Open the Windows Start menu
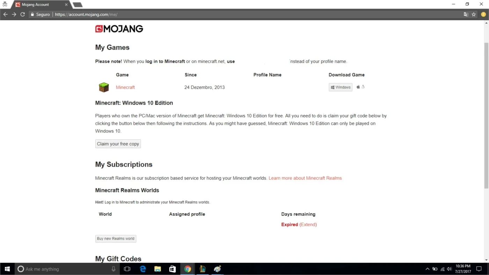The image size is (489, 275). [x=7, y=269]
